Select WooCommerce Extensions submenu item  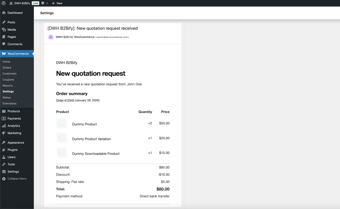click(x=9, y=104)
